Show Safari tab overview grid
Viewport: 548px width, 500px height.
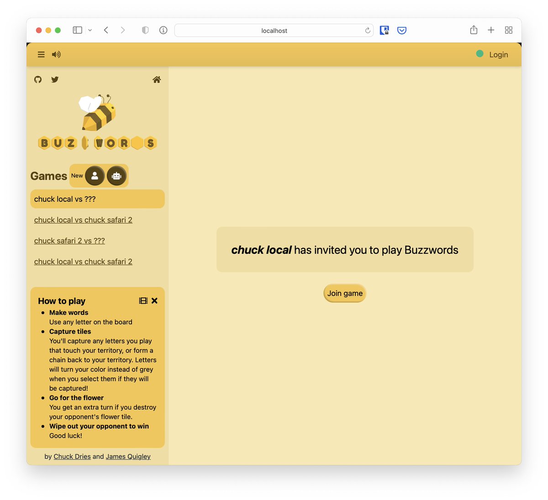(509, 30)
